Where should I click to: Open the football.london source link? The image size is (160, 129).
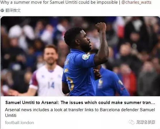(19, 123)
